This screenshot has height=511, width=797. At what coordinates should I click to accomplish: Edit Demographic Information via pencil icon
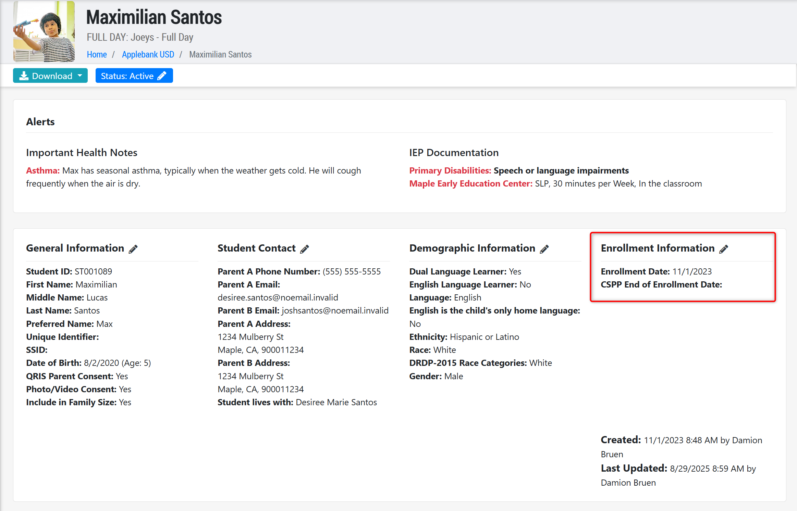coord(544,249)
